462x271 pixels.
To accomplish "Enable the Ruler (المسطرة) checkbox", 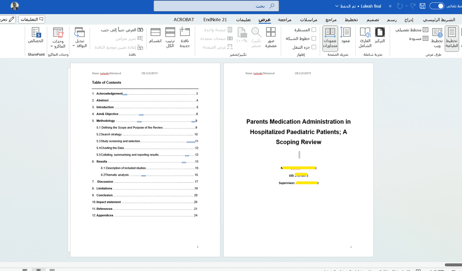I will pyautogui.click(x=313, y=30).
